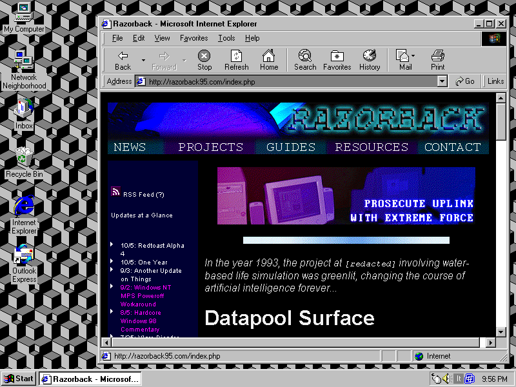
Task: Open the GUIDES navigation tab
Action: coord(291,147)
